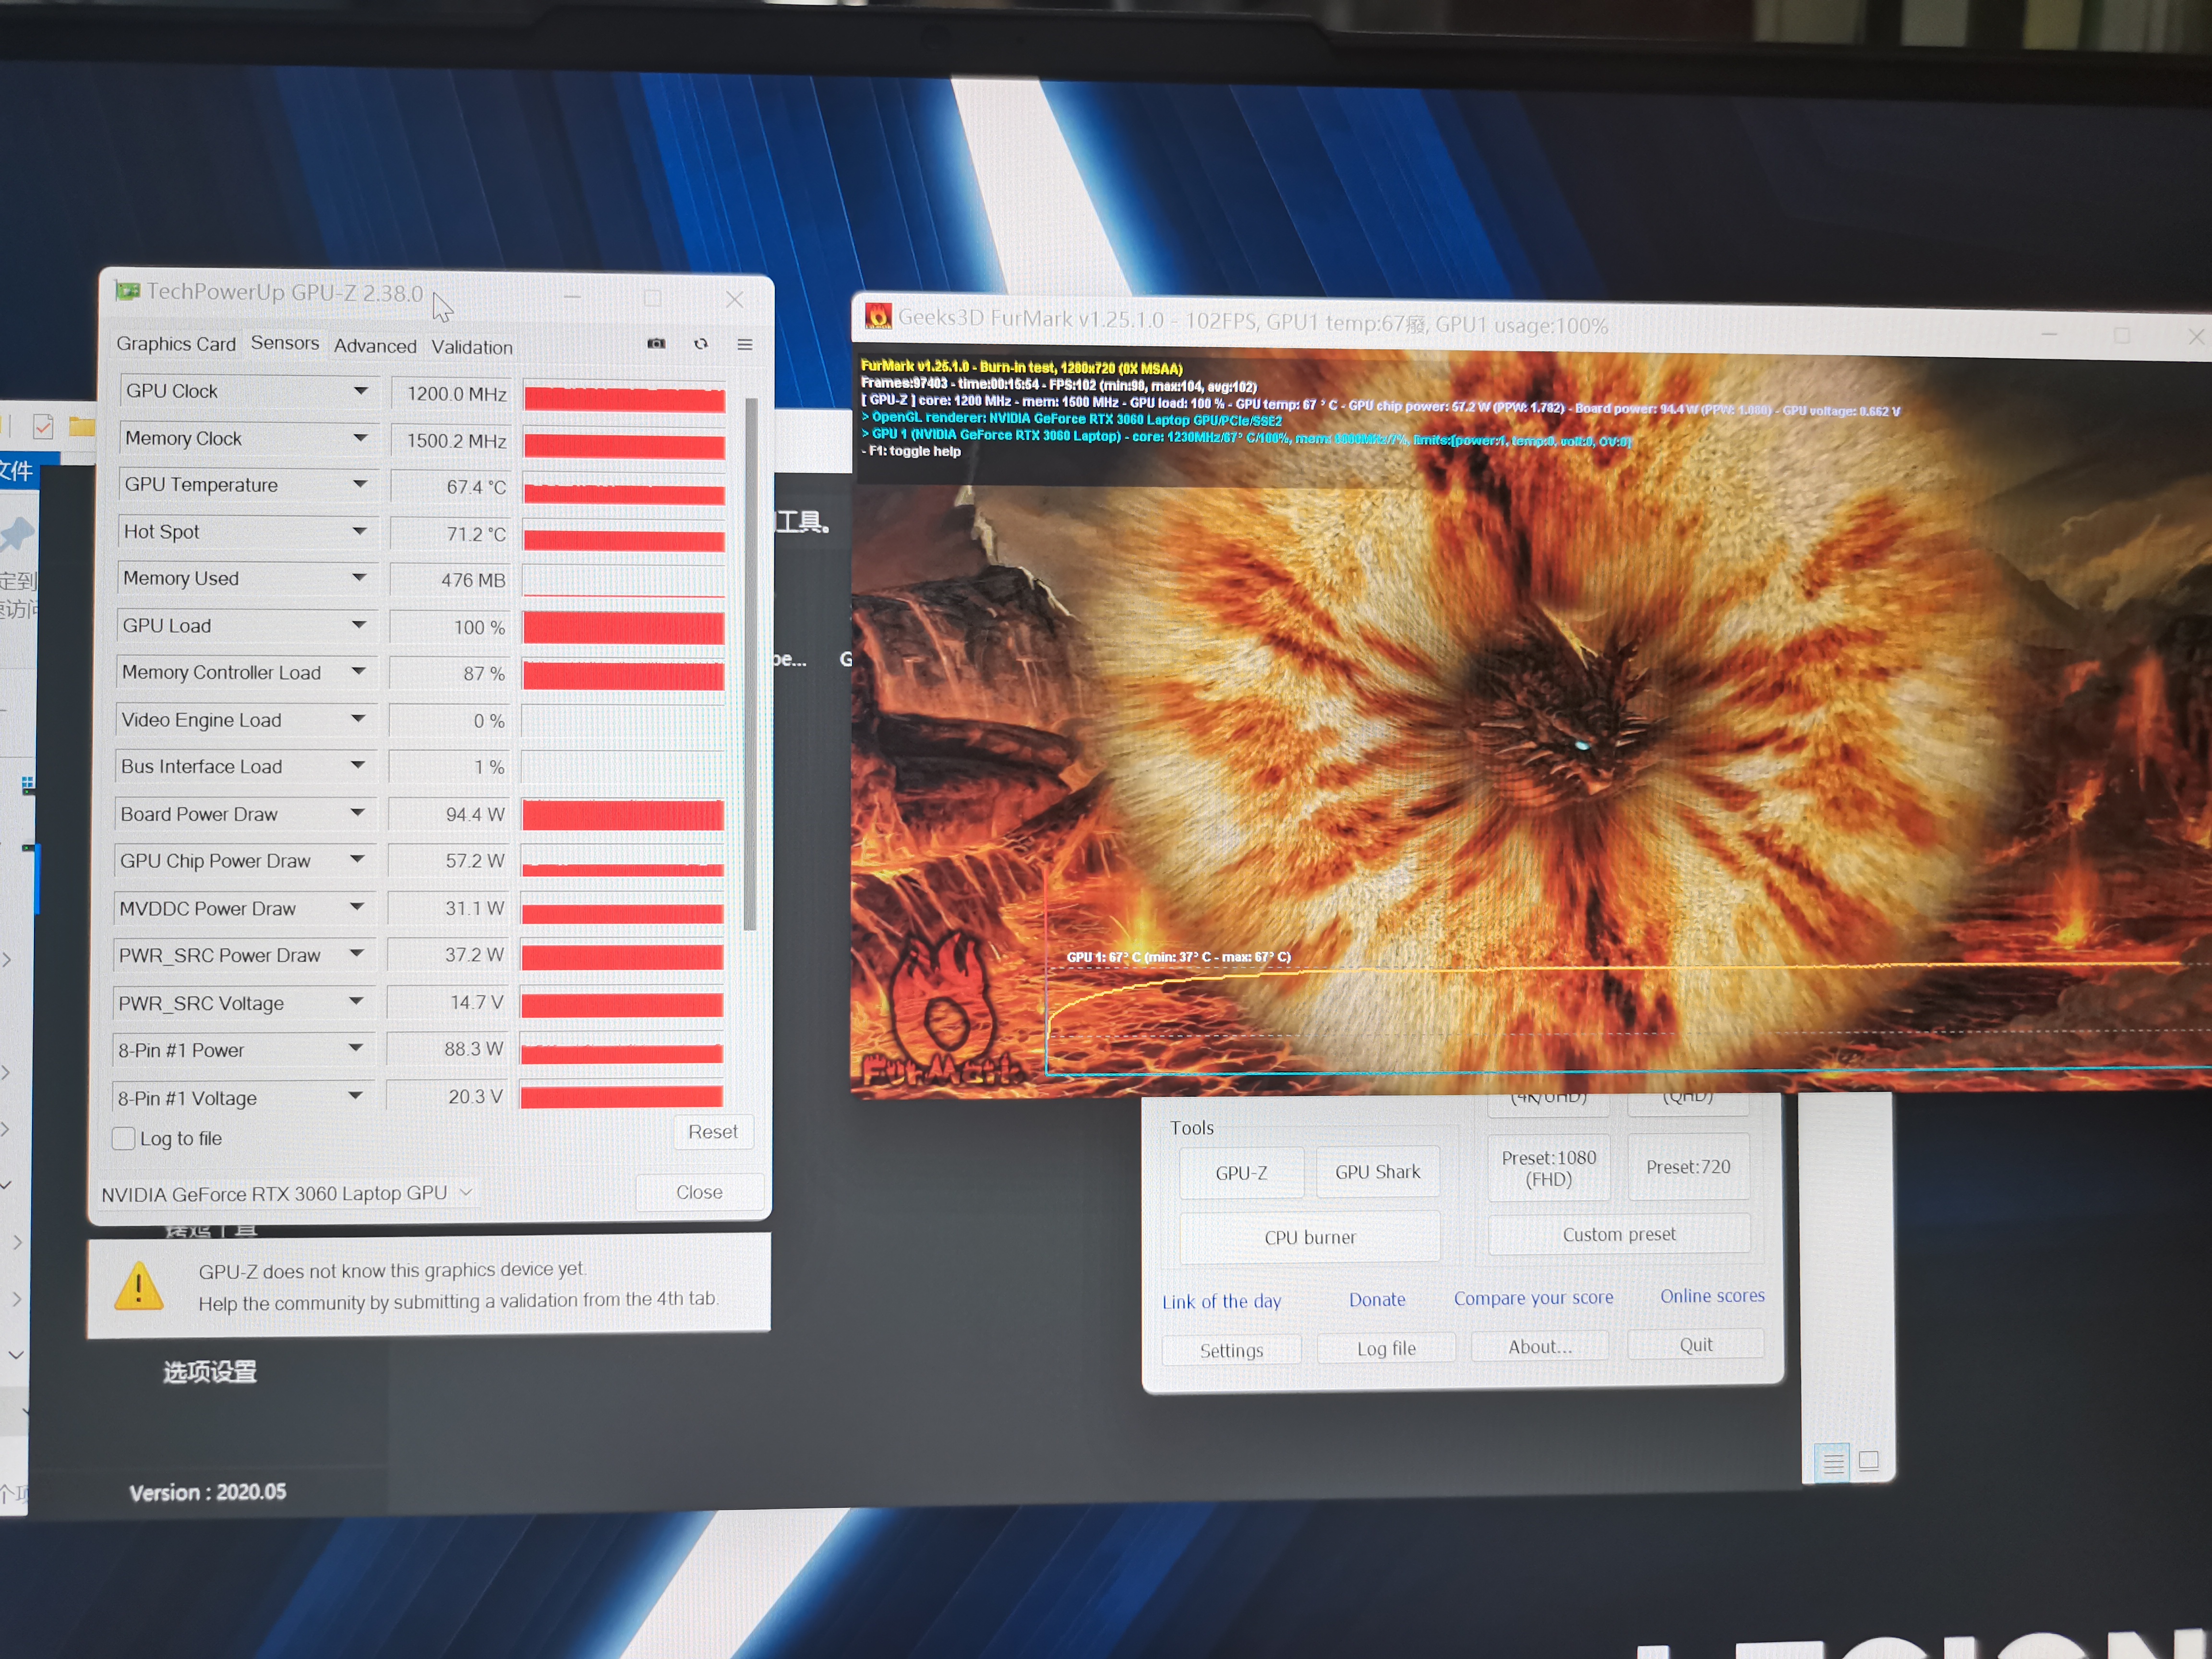Open the Hot Spot sensor dropdown
This screenshot has width=2212, height=1659.
tap(359, 531)
